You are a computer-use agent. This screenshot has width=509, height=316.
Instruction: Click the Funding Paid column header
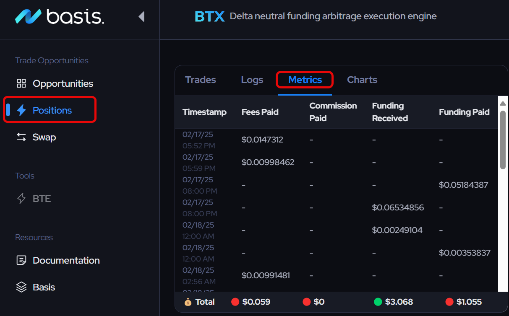(x=464, y=112)
